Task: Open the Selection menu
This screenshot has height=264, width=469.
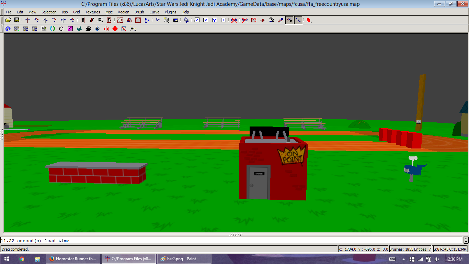Action: pyautogui.click(x=49, y=12)
